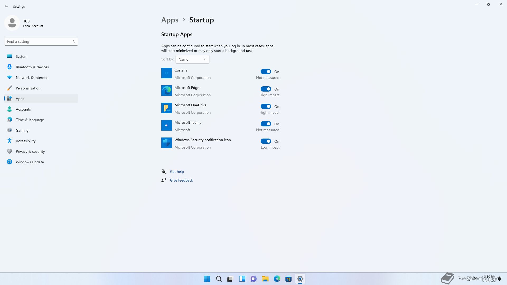Select the Cortana text label

181,70
